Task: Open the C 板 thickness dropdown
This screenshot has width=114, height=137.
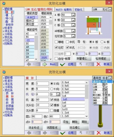Action: coord(73,25)
